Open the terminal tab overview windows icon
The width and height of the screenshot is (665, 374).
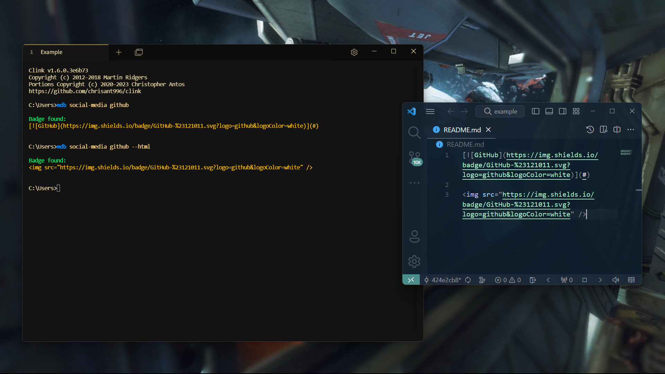(139, 52)
